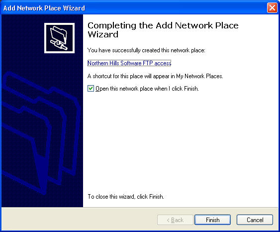280x232 pixels.
Task: Click empty button bar area left of Back
Action: pos(79,220)
